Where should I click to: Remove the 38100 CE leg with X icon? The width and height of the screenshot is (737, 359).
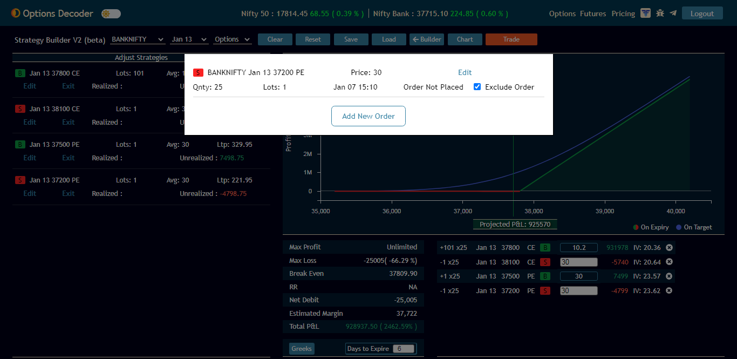point(669,262)
